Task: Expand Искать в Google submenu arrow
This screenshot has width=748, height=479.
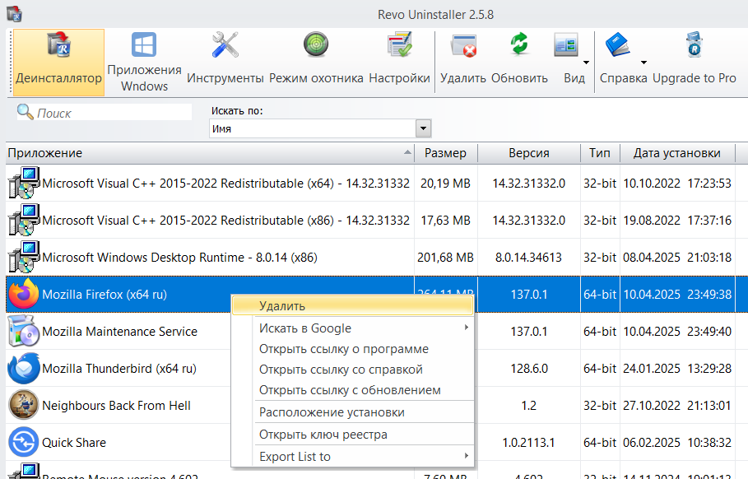Action: [466, 328]
